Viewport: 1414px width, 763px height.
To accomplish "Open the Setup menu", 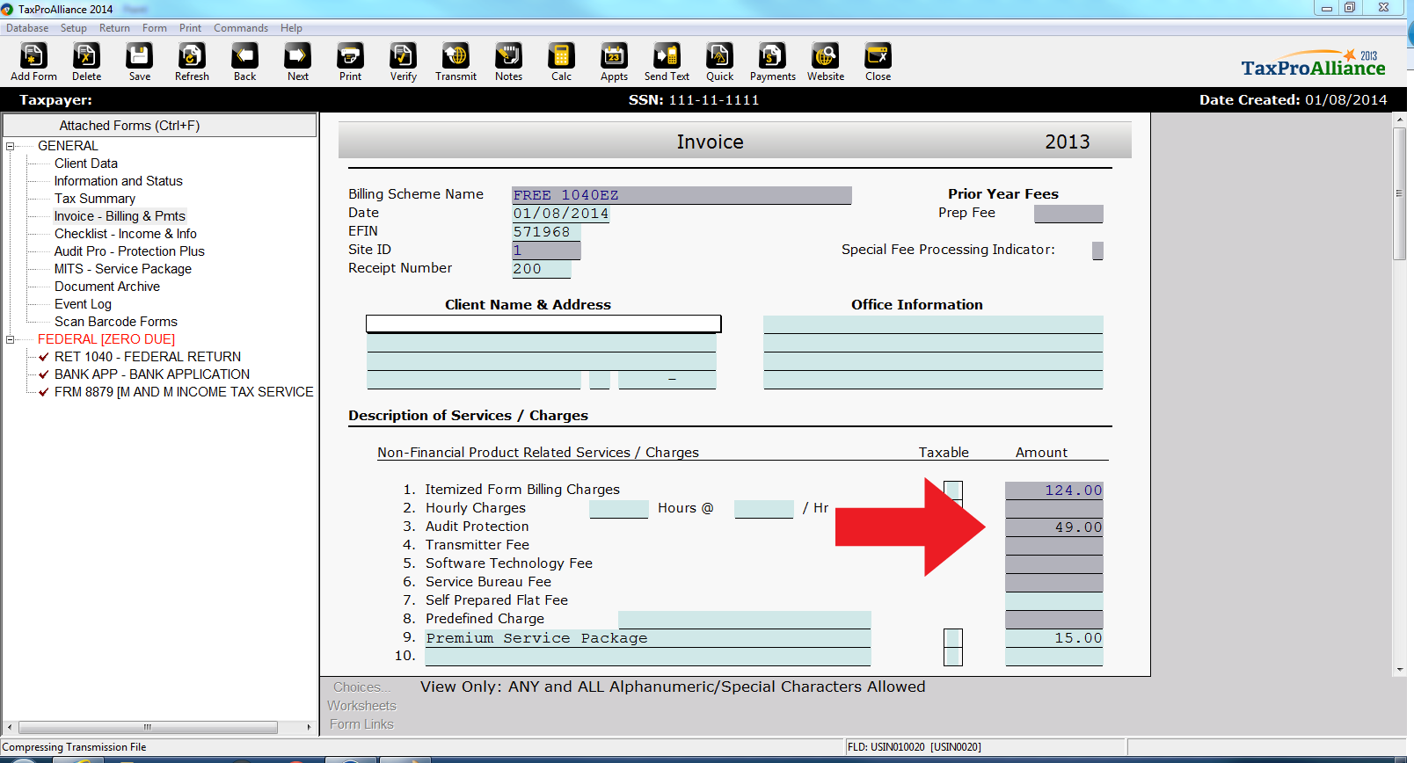I will pyautogui.click(x=74, y=28).
